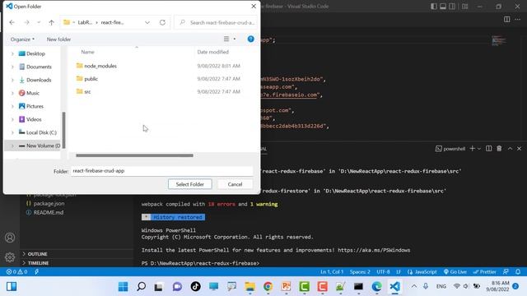Refresh the folder listing
This screenshot has height=296, width=527.
pos(162,22)
